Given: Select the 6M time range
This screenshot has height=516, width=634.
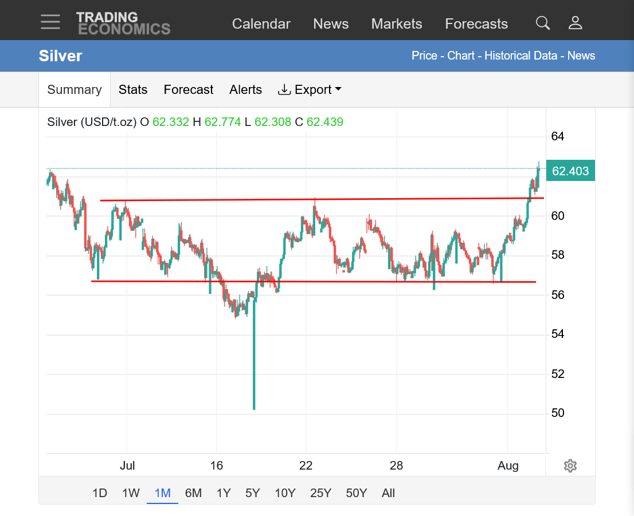Looking at the screenshot, I should [193, 493].
